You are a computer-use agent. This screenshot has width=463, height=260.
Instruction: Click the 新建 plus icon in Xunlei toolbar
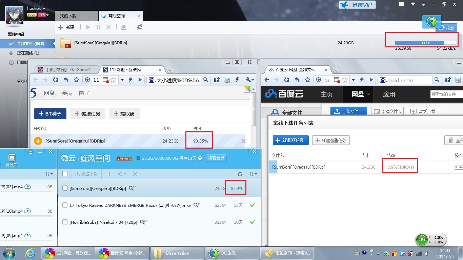coord(61,27)
